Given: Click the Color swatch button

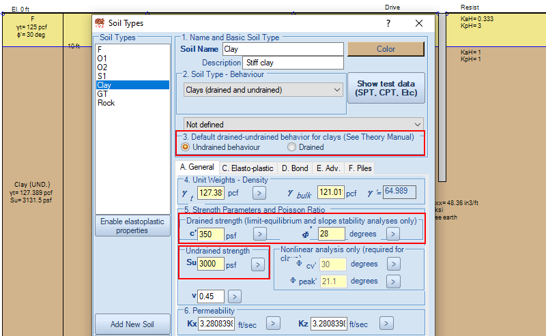Looking at the screenshot, I should [386, 49].
